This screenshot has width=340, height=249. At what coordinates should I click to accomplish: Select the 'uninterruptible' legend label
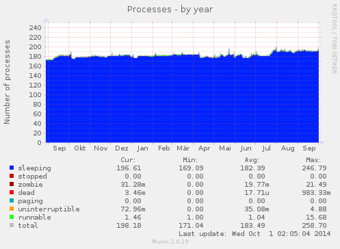pos(49,209)
